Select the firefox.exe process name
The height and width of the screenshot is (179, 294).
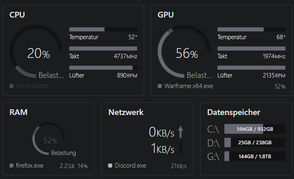29,166
